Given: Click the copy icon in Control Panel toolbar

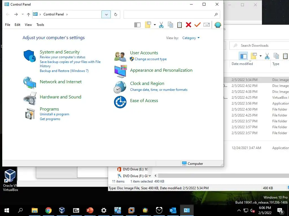Looking at the screenshot, I should (x=170, y=25).
